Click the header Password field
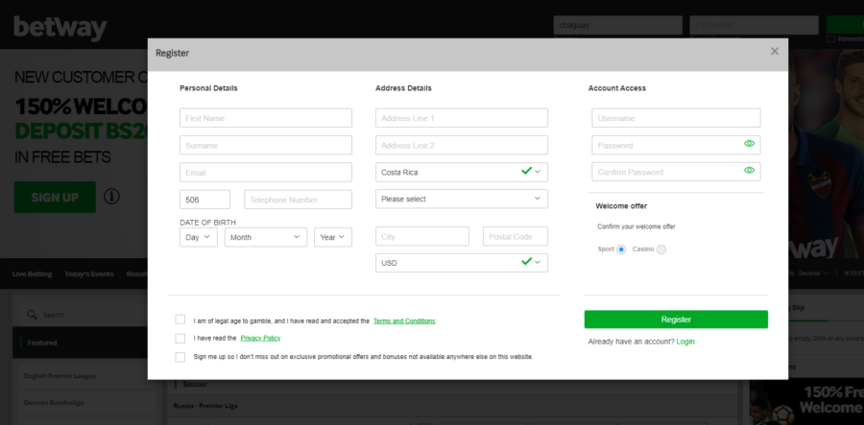The height and width of the screenshot is (425, 864). (754, 25)
